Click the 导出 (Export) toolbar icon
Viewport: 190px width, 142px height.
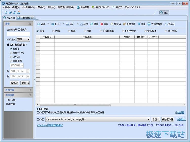click(81, 24)
